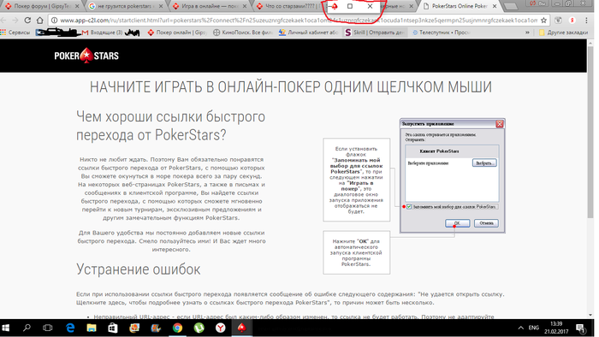The width and height of the screenshot is (599, 337).
Task: Open Microsoft Edge from the taskbar
Action: 70,328
